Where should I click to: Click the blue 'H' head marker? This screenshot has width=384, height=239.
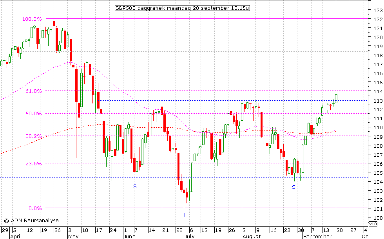[186, 215]
